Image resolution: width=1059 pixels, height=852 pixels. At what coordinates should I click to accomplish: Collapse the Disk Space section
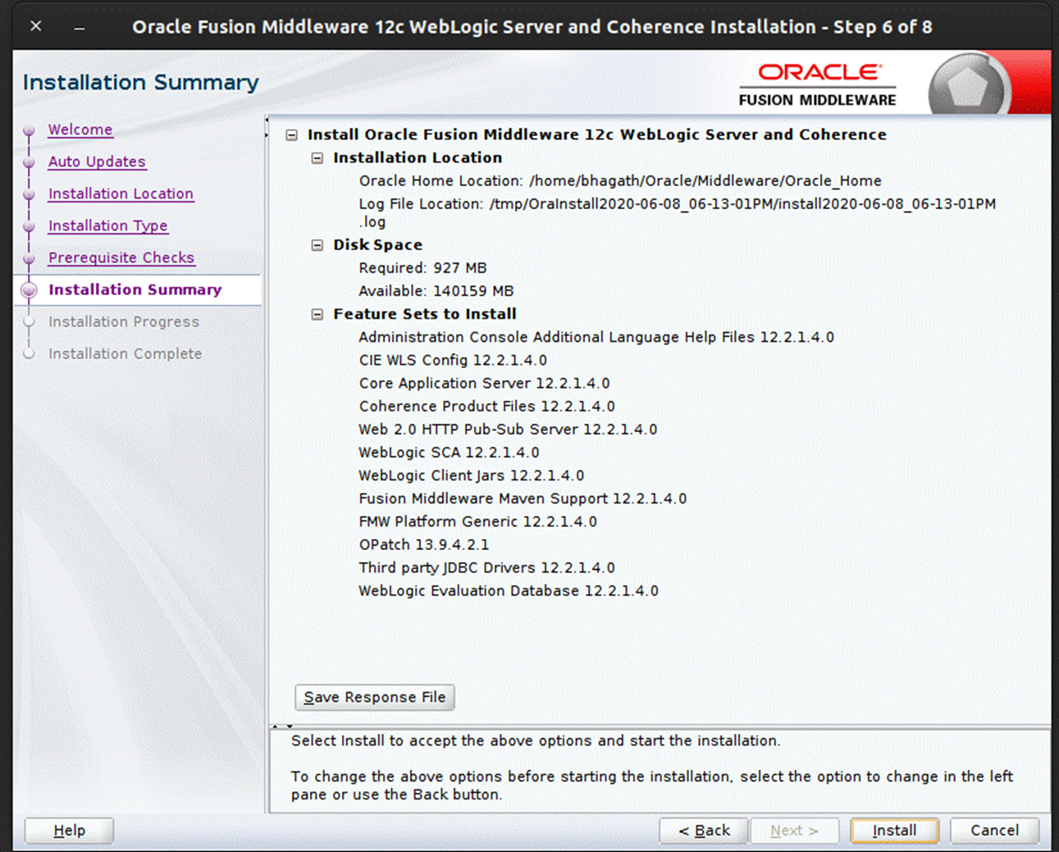coord(317,244)
